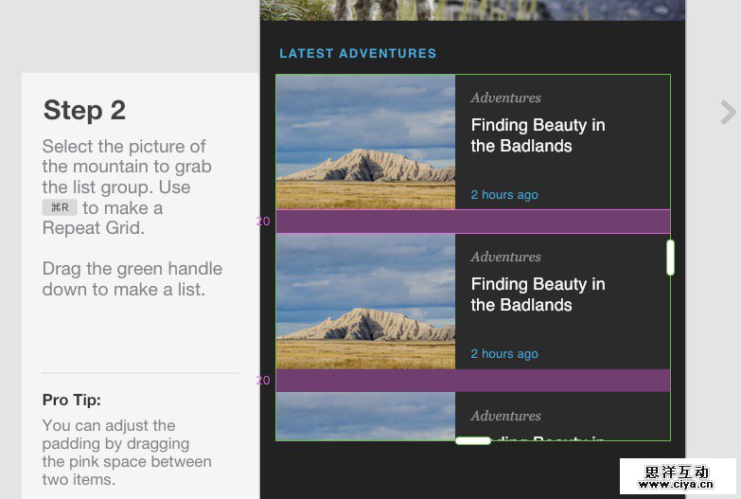Click the first '2 hours ago' timestamp
Viewport: 741px width, 499px height.
tap(504, 195)
